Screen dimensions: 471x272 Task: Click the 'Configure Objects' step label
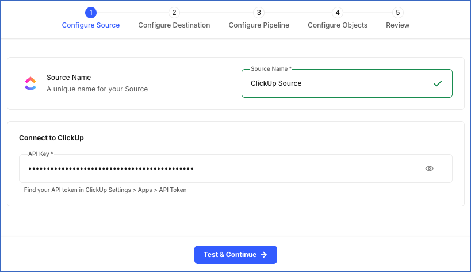tap(338, 25)
